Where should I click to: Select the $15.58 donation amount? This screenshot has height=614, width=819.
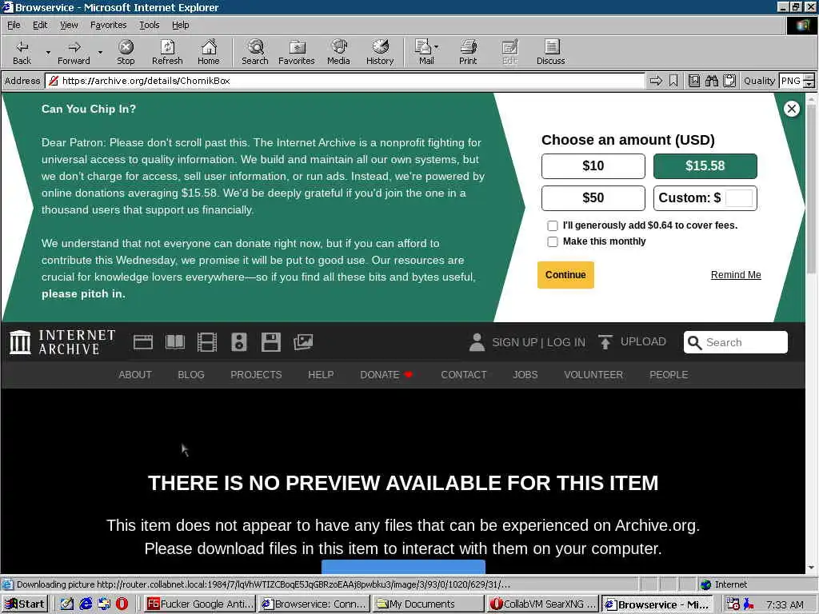705,166
